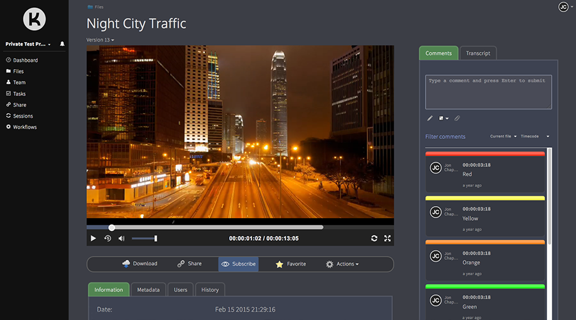Click the attachment paperclip icon

(457, 118)
